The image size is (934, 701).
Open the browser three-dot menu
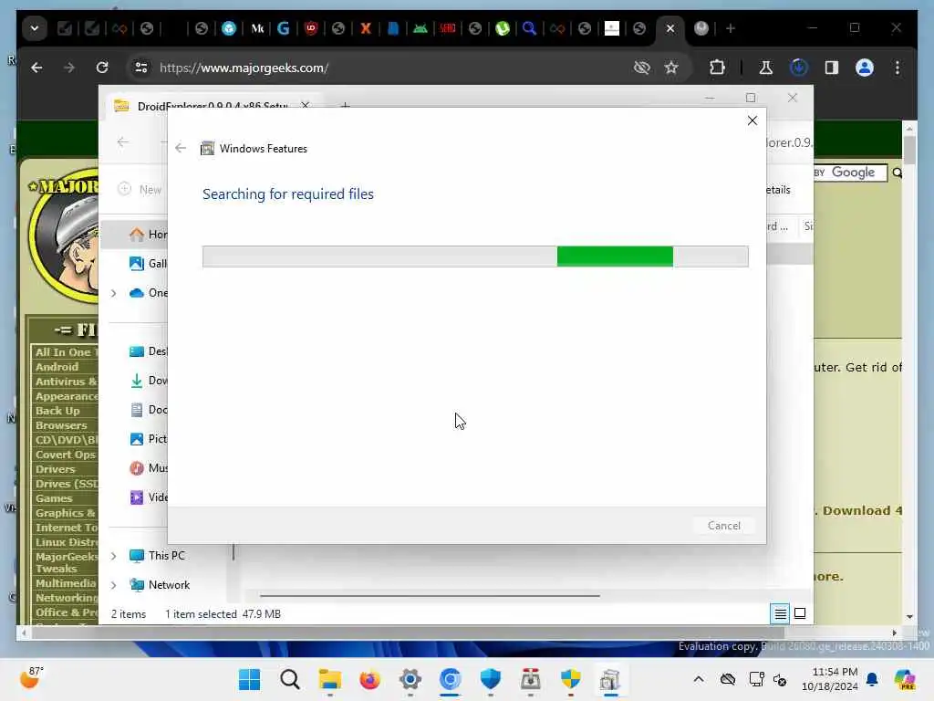tap(898, 68)
